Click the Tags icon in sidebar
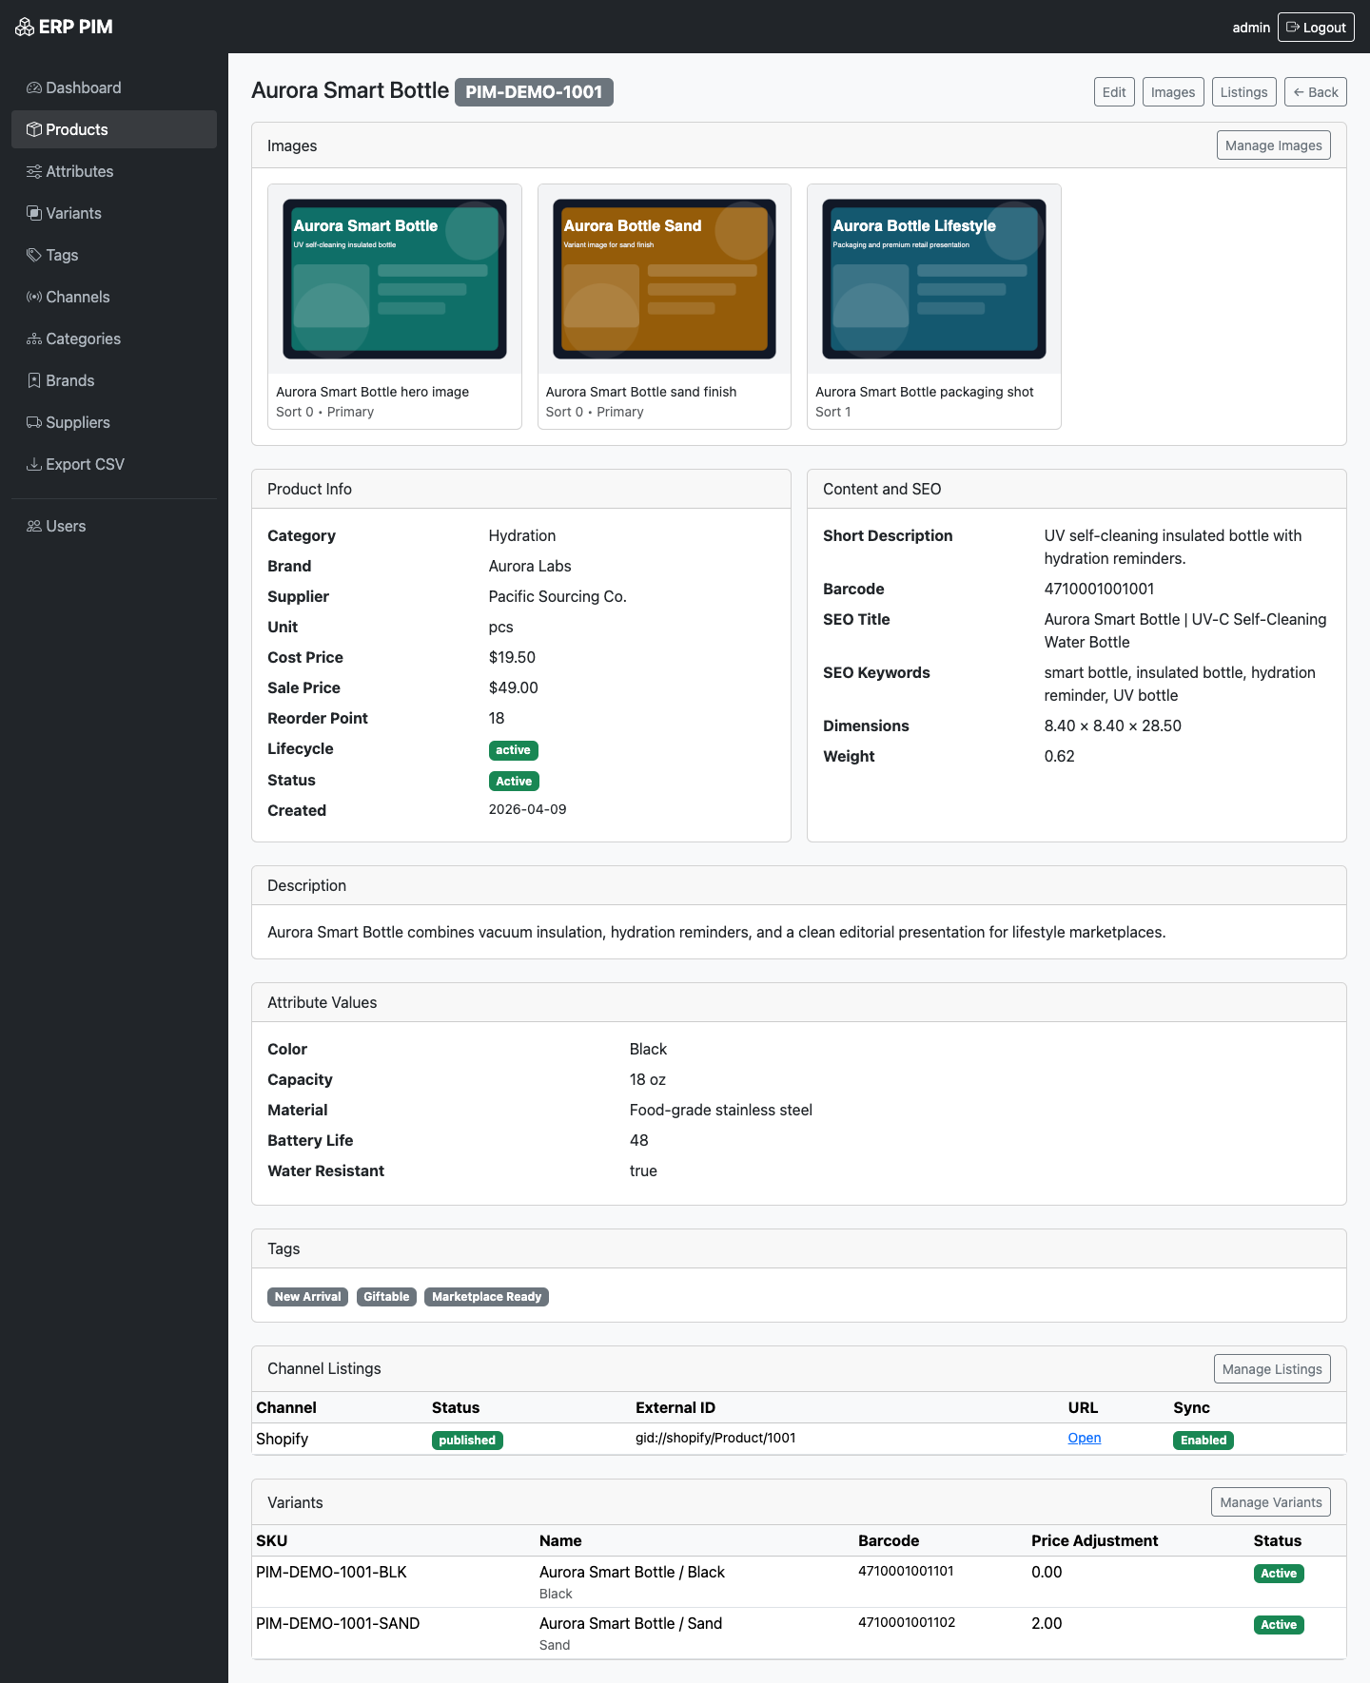Viewport: 1370px width, 1683px height. [34, 255]
